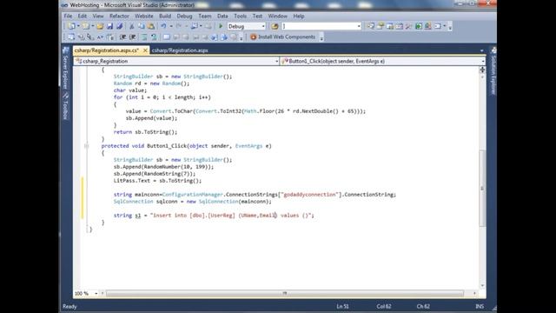Toggle a bookmark on the current line
556x313 pixels.
click(x=166, y=37)
